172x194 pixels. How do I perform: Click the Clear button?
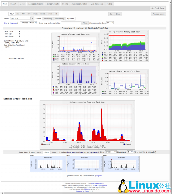118,14
